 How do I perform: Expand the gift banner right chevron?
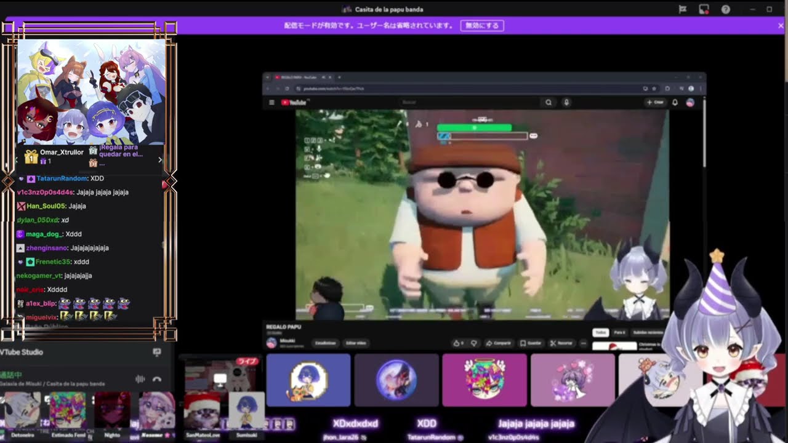coord(160,160)
